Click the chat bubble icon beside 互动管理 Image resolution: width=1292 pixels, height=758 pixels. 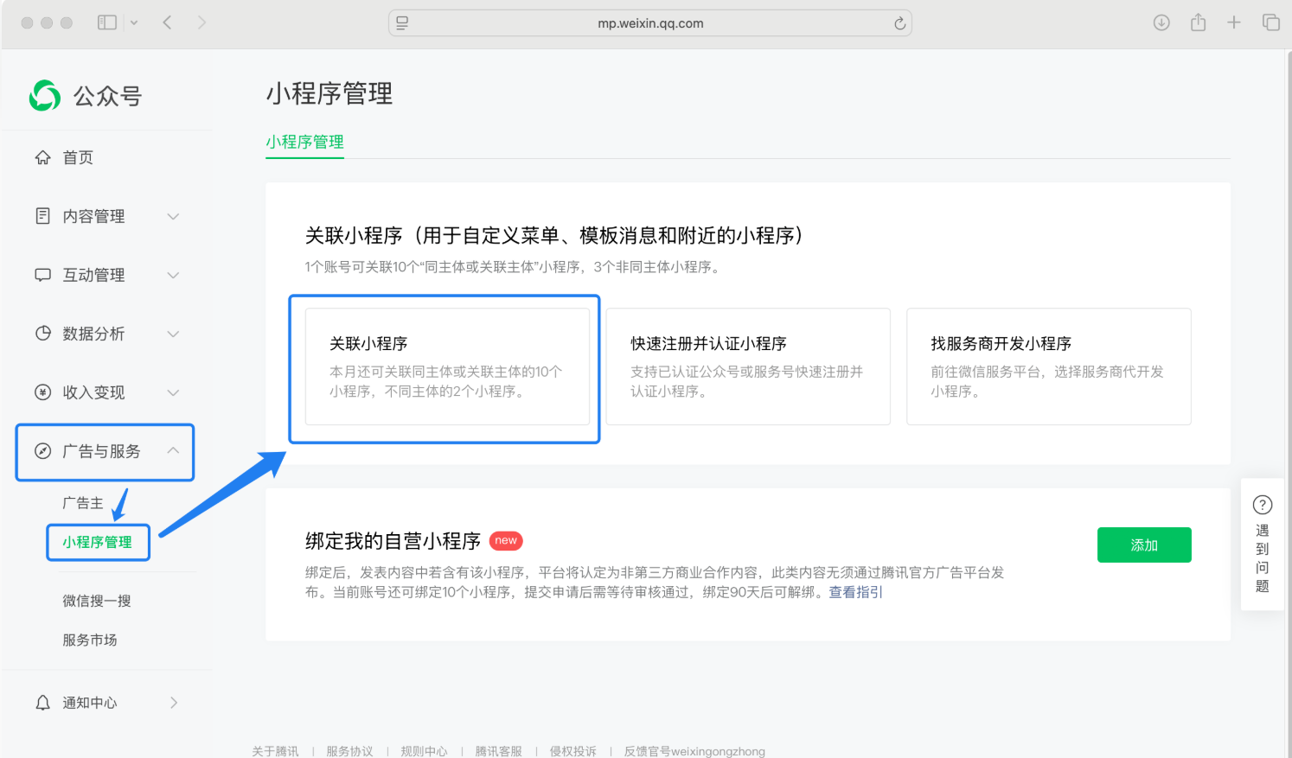point(42,275)
